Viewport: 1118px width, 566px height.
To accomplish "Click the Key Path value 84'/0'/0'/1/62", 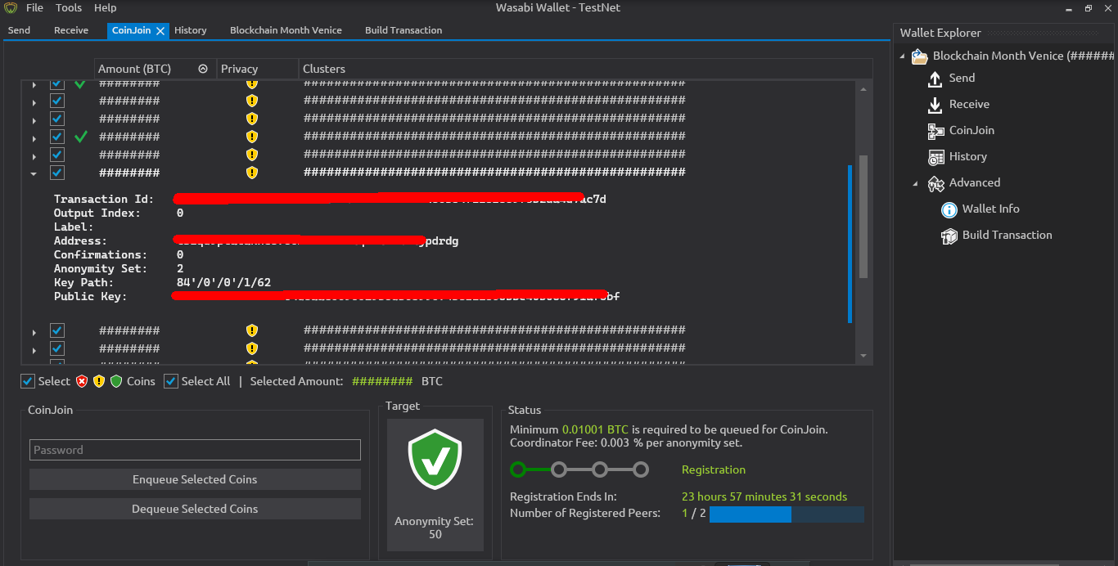I will (223, 282).
